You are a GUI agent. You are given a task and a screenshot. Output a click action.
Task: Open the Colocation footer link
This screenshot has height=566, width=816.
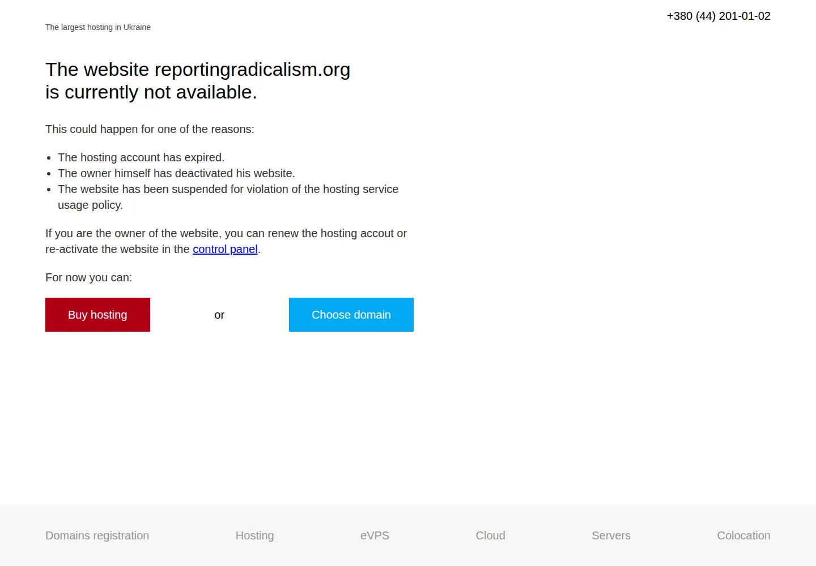pos(743,535)
